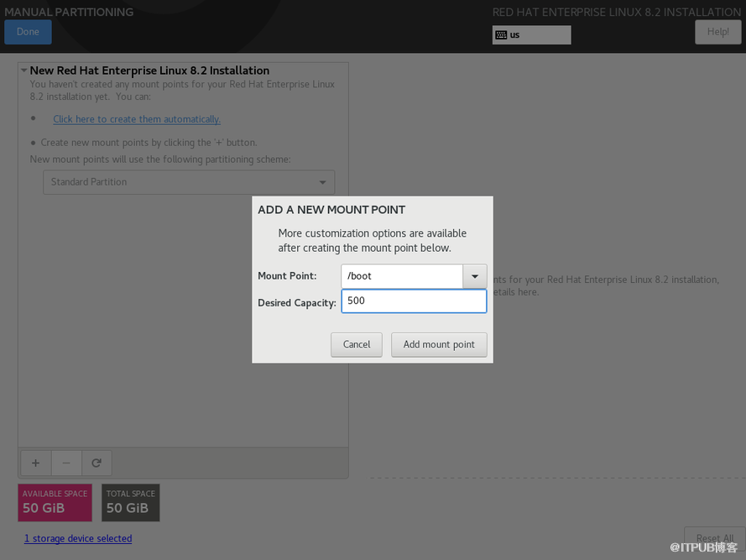Click into the Desired Capacity field
Screen dimensions: 746x560
point(414,301)
